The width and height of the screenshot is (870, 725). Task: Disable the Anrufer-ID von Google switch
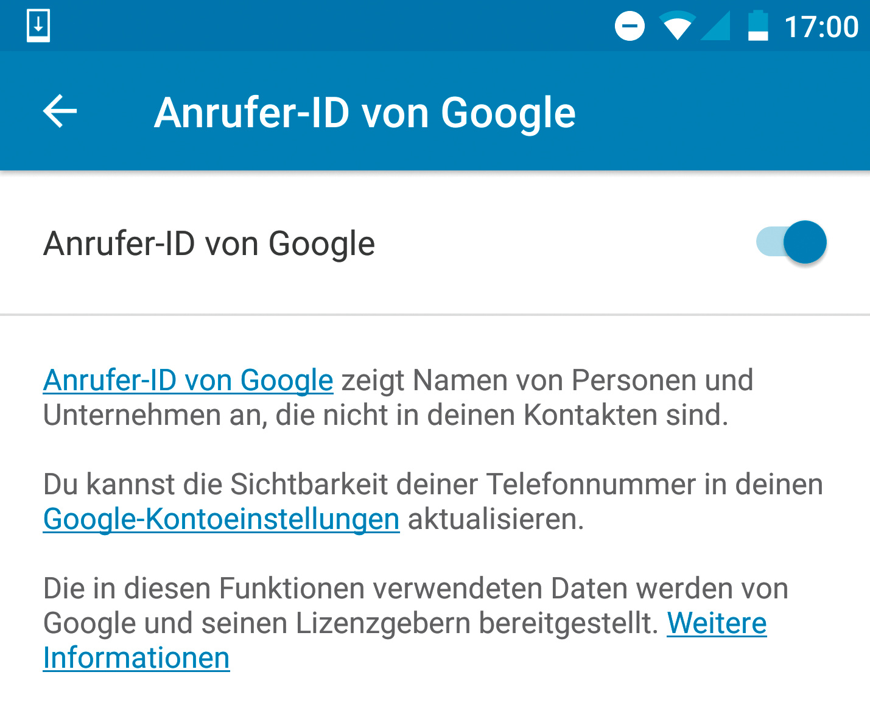pyautogui.click(x=792, y=242)
